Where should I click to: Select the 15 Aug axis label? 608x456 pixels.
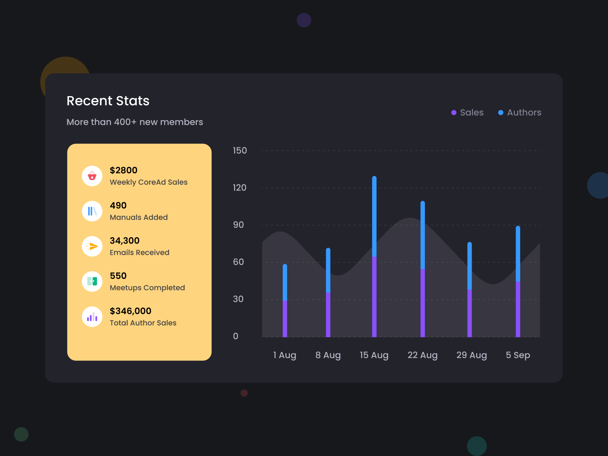coord(374,355)
